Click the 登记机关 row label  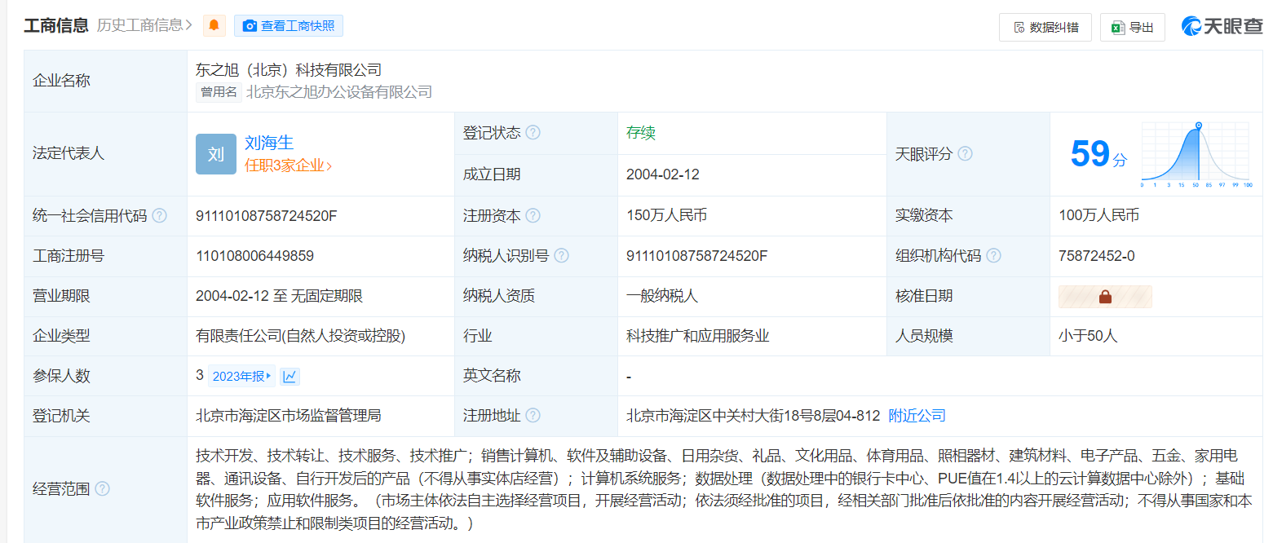[x=61, y=416]
